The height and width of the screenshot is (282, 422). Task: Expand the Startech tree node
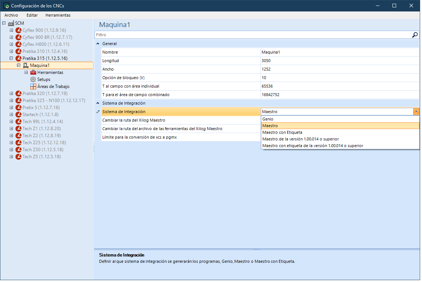(x=11, y=115)
